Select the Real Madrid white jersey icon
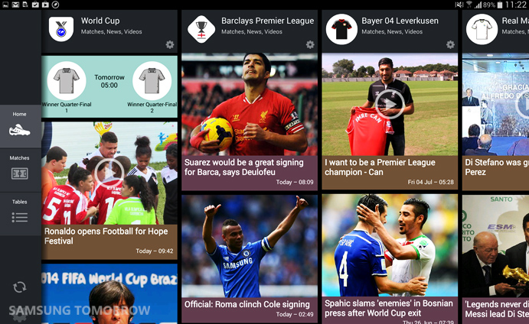Image resolution: width=529 pixels, height=324 pixels. 482,29
